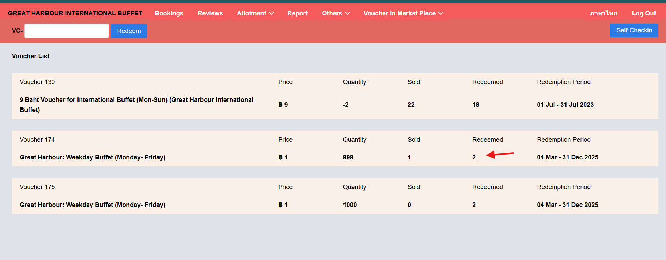Open the Report page
Viewport: 666px width, 260px height.
pyautogui.click(x=297, y=13)
